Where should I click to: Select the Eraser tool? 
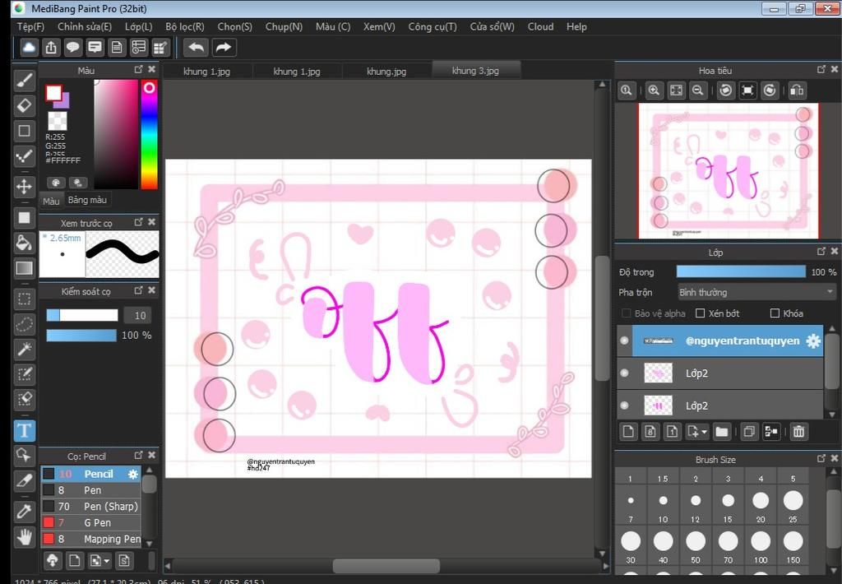tap(24, 105)
